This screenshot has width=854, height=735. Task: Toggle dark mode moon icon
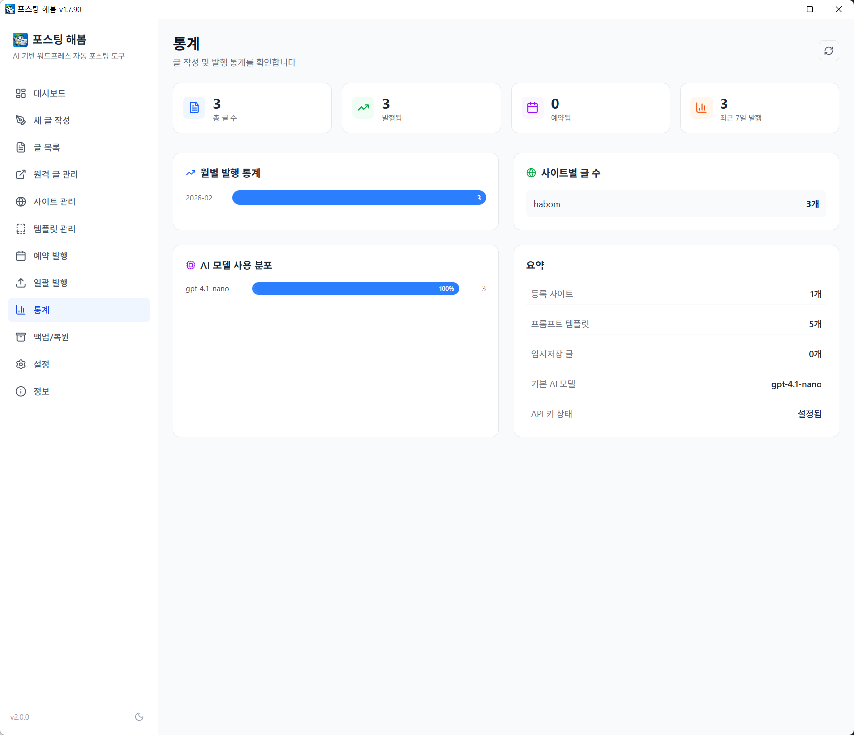click(x=139, y=717)
